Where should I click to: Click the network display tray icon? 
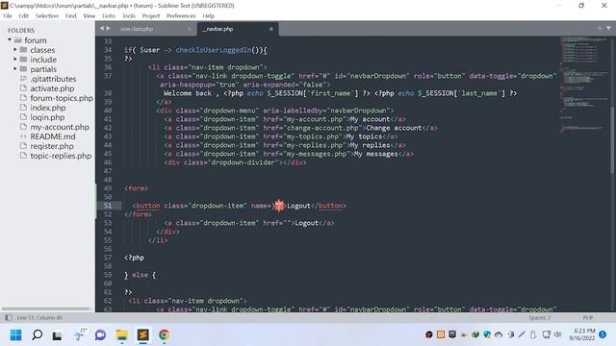[x=547, y=334]
